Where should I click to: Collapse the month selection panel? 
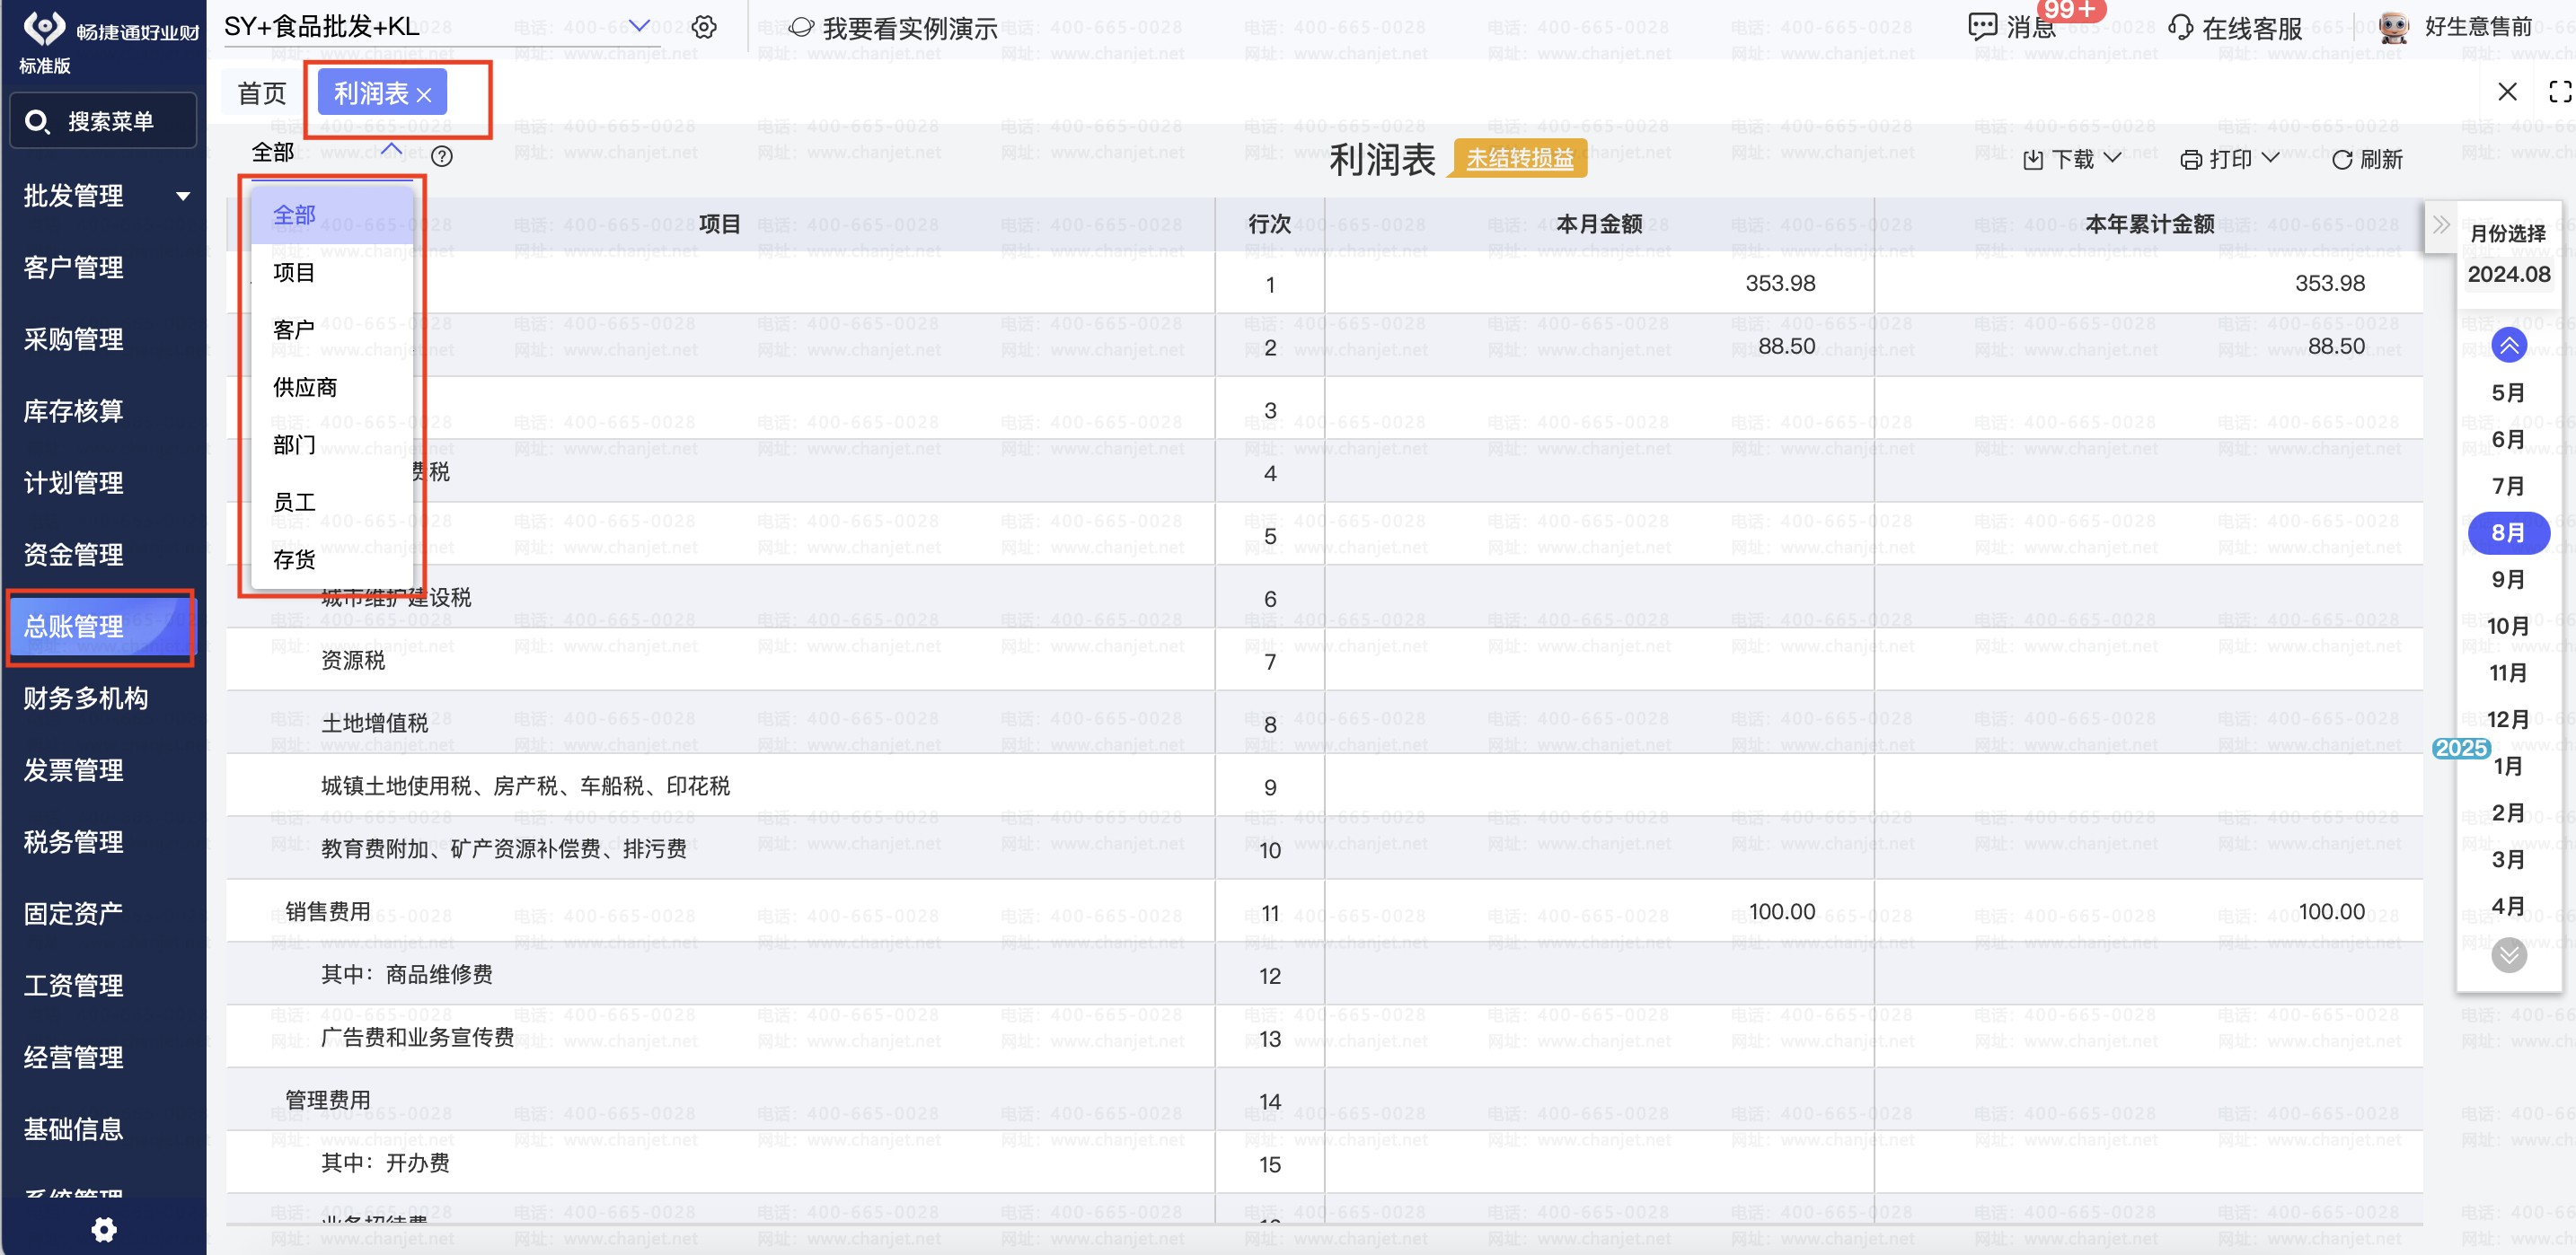click(2441, 224)
